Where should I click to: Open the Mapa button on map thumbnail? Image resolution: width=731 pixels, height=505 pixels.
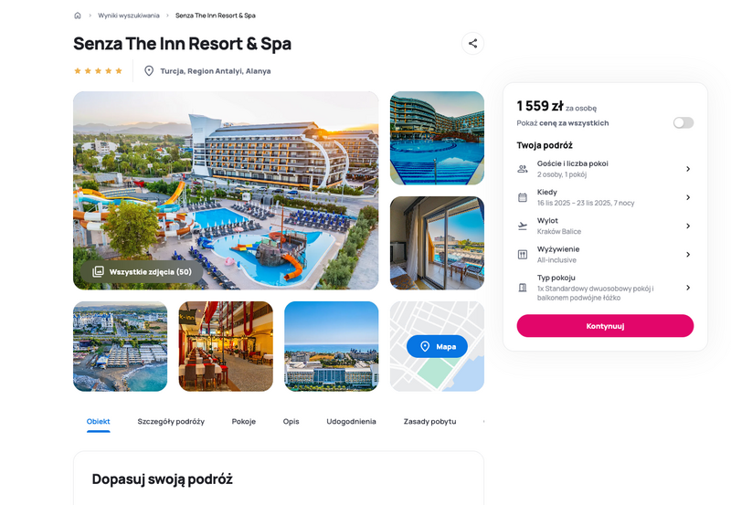(437, 346)
